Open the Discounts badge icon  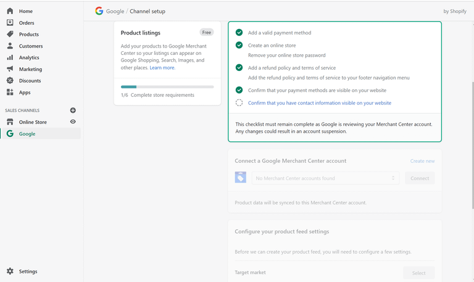pyautogui.click(x=10, y=80)
